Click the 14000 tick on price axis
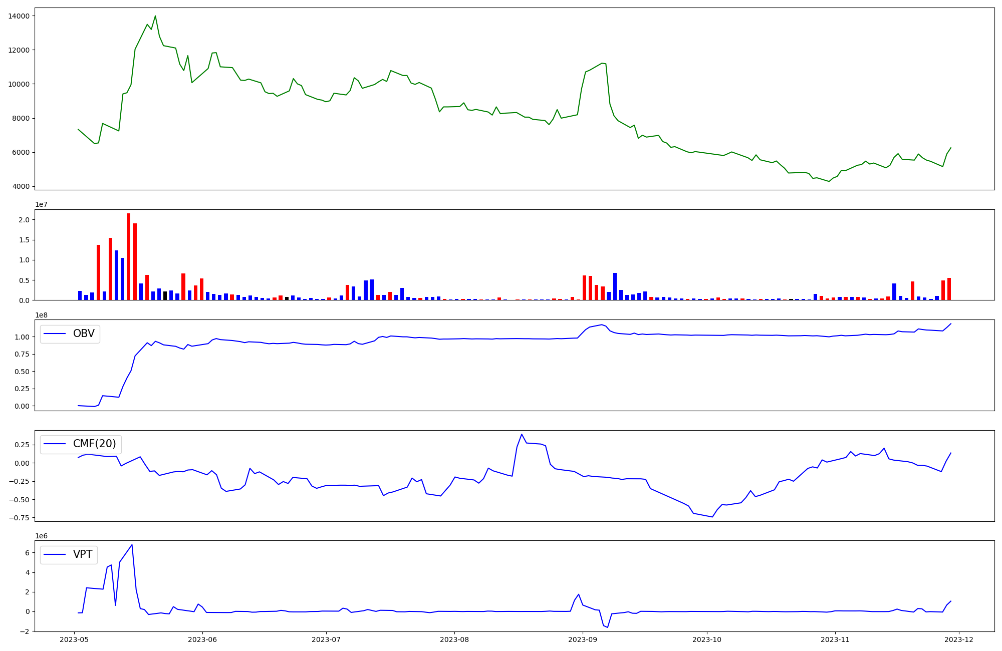Image resolution: width=1002 pixels, height=651 pixels. tap(19, 16)
